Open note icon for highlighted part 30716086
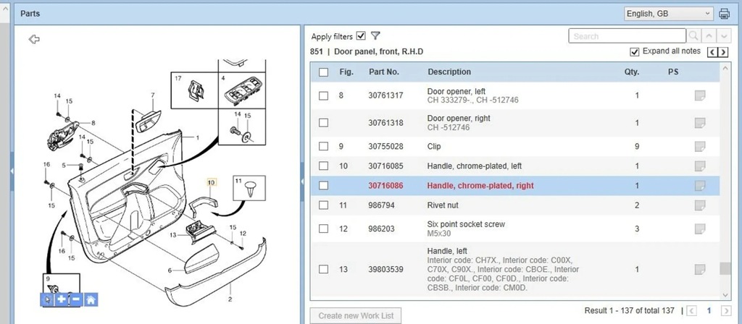This screenshot has width=742, height=324. tap(700, 186)
